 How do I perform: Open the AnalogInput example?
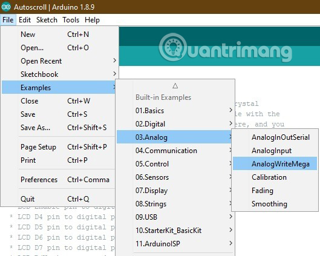point(275,151)
